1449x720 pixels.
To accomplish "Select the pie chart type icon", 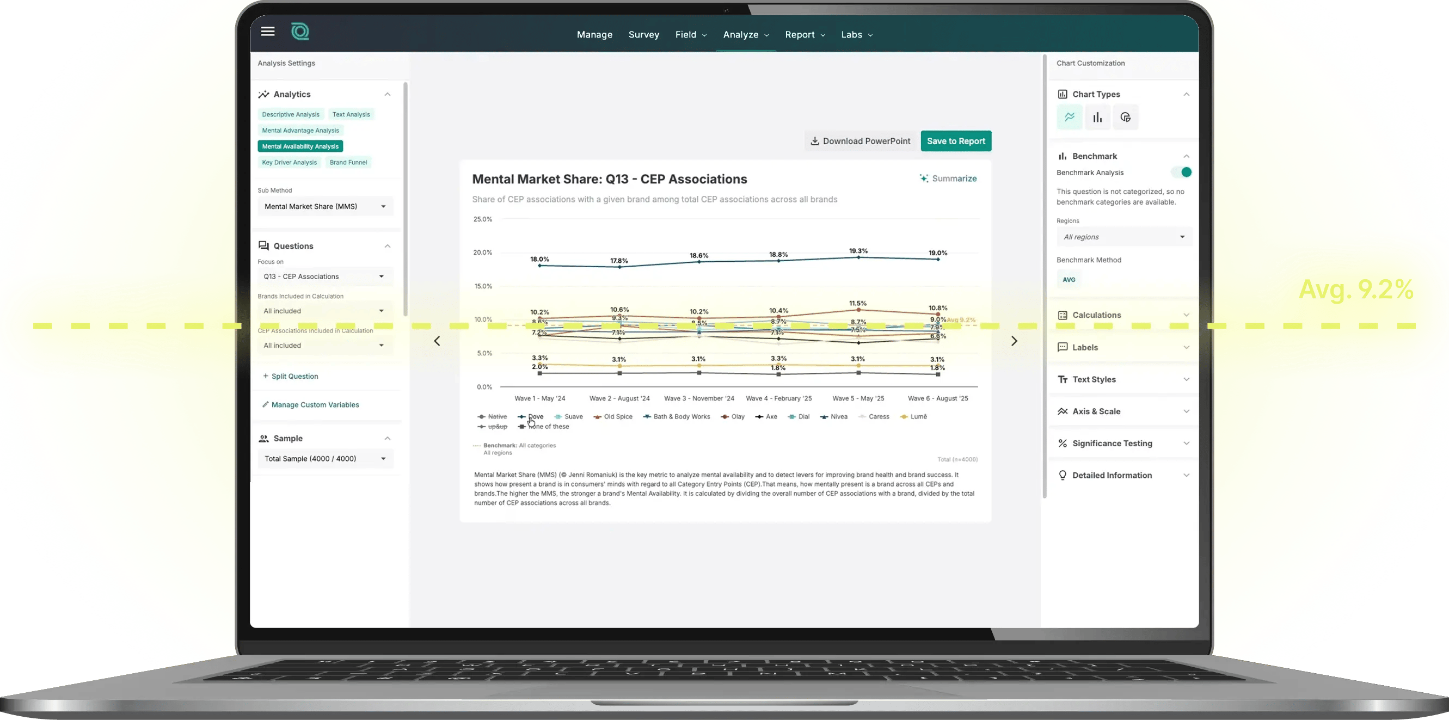I will coord(1125,117).
